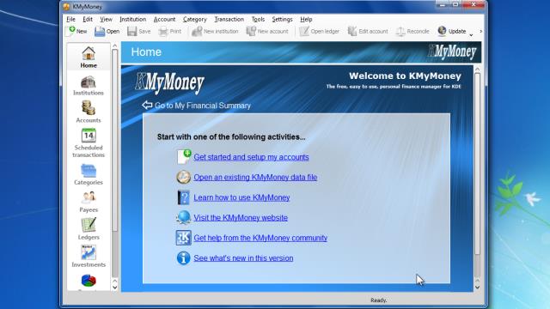Click the sidebar scroll down arrow at bottom

(114, 288)
